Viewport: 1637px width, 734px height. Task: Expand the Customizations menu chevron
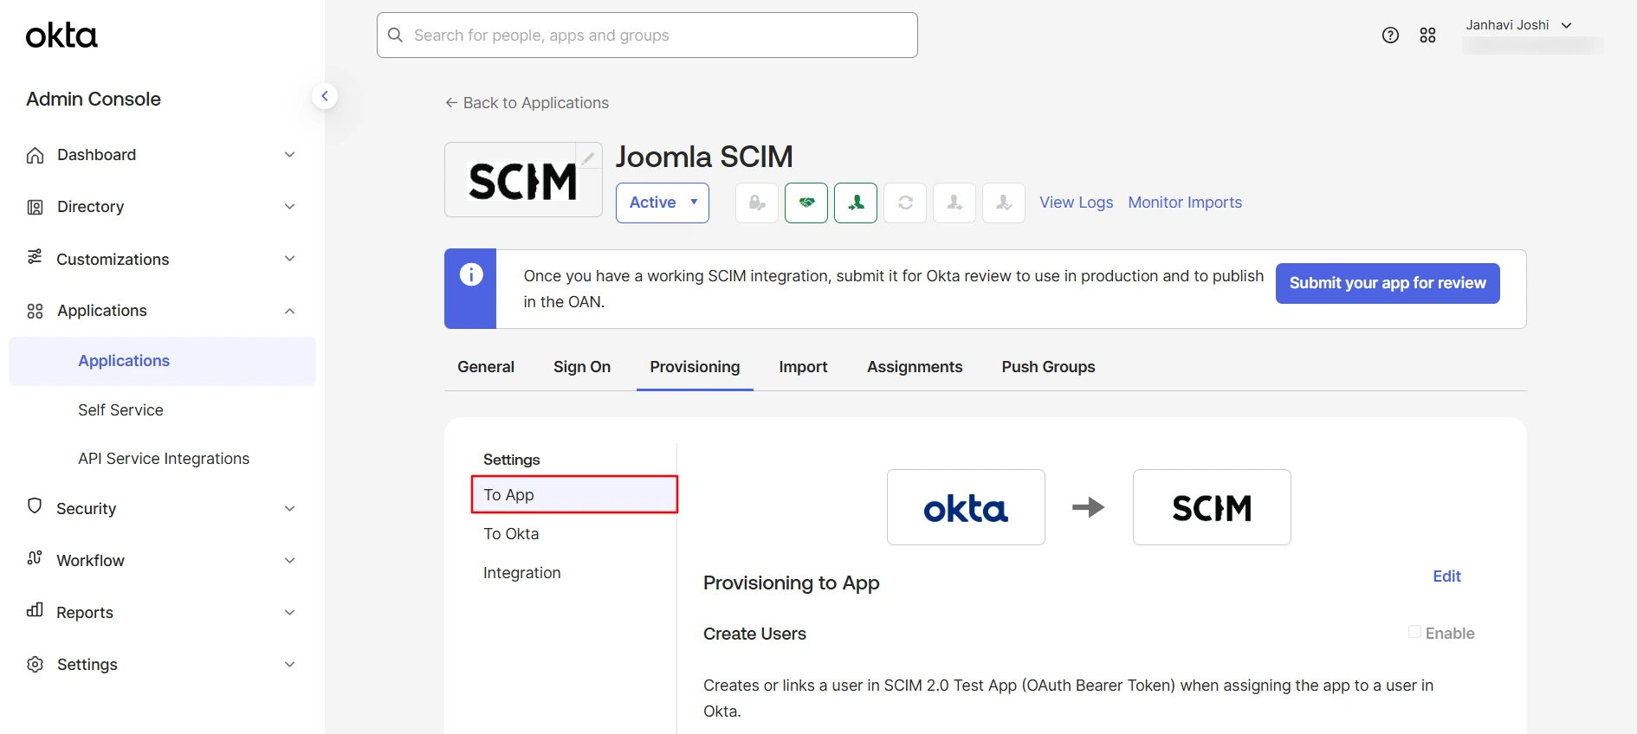point(290,259)
